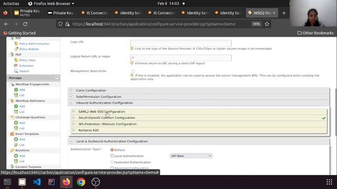Switch to first Identity Server tab
The height and width of the screenshot is (189, 337).
pos(128,13)
